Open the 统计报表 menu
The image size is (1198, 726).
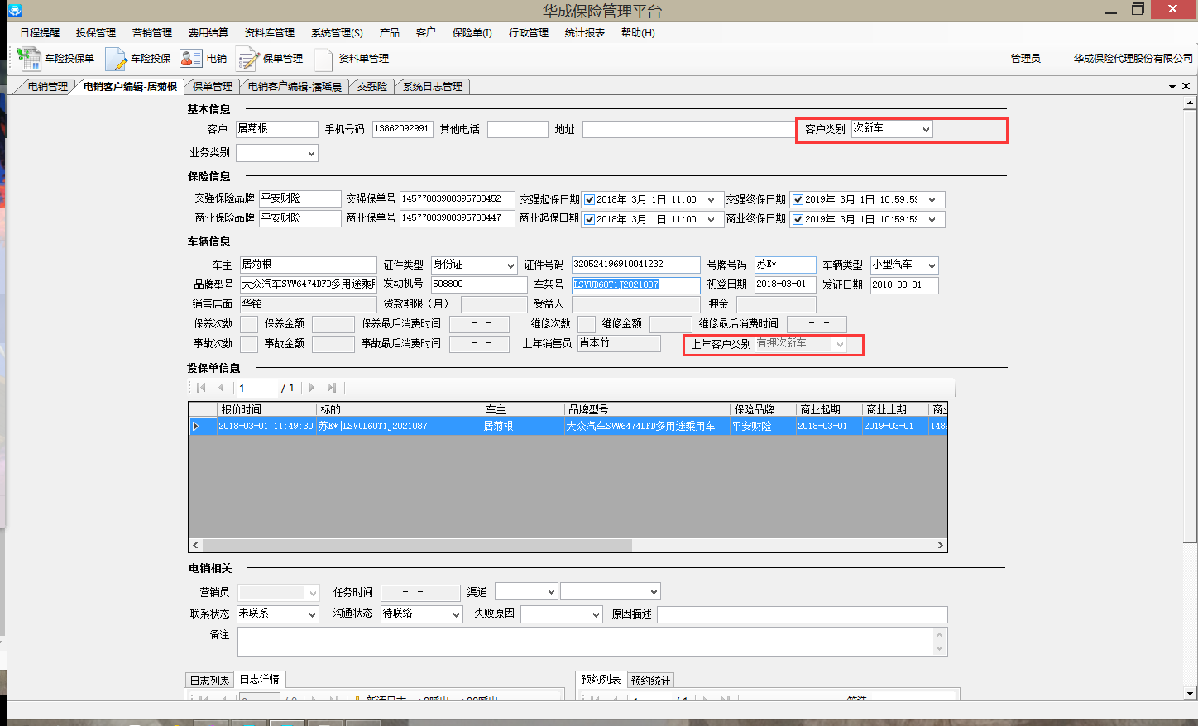(584, 33)
